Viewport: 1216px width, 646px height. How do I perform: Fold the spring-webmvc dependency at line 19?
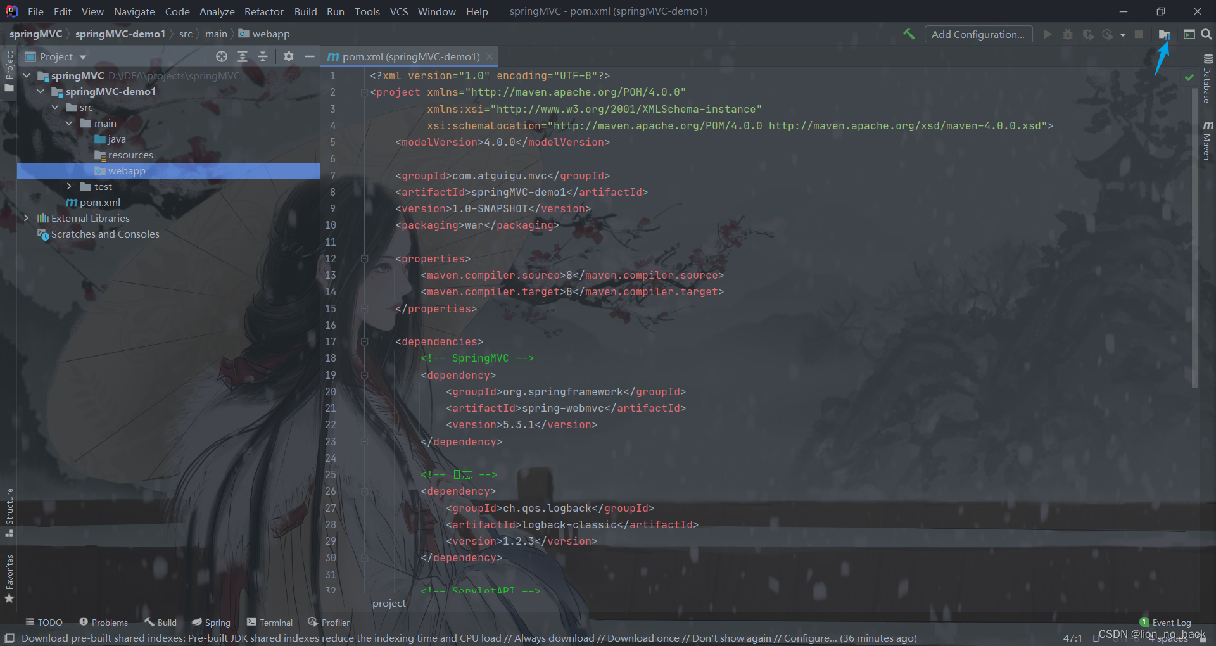click(364, 375)
